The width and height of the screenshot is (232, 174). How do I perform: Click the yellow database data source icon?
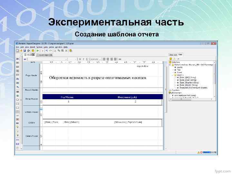pos(33,51)
